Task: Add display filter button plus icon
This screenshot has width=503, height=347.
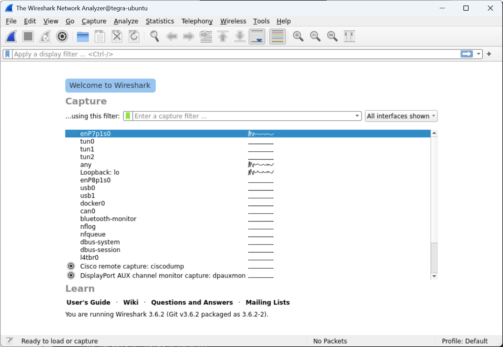Action: 489,54
